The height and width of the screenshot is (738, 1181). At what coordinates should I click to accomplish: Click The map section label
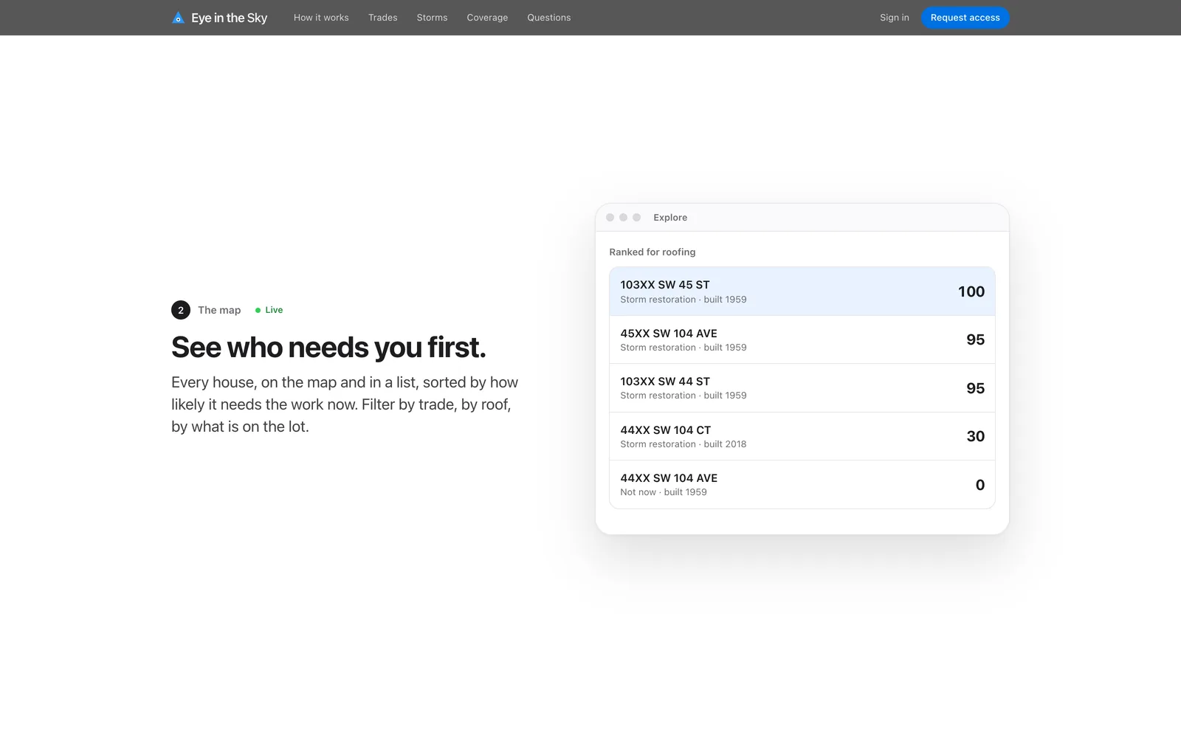coord(219,310)
